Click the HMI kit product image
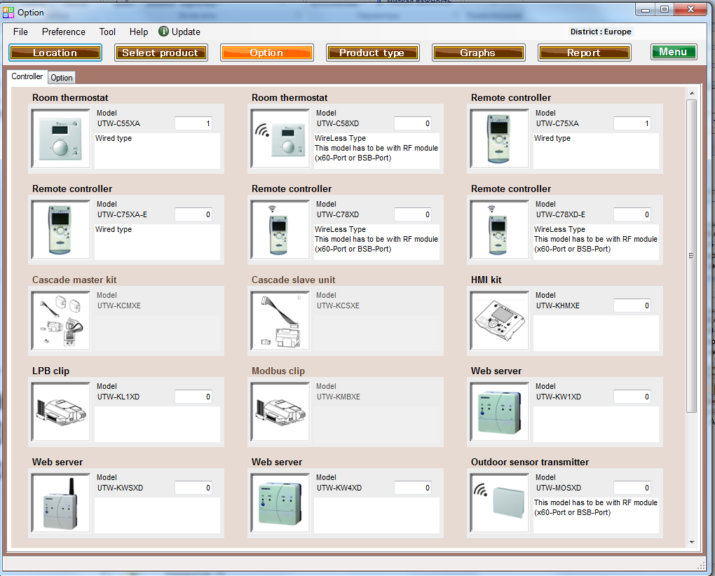715x576 pixels. pyautogui.click(x=500, y=321)
